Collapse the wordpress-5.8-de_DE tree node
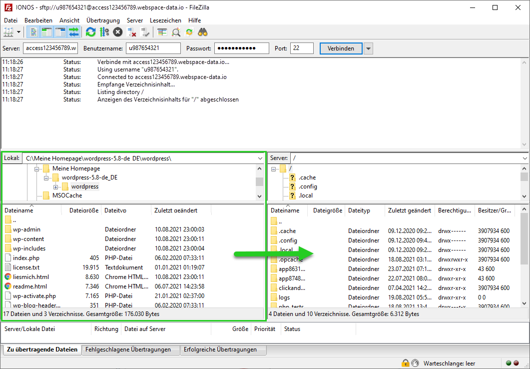The width and height of the screenshot is (530, 369). [x=46, y=177]
